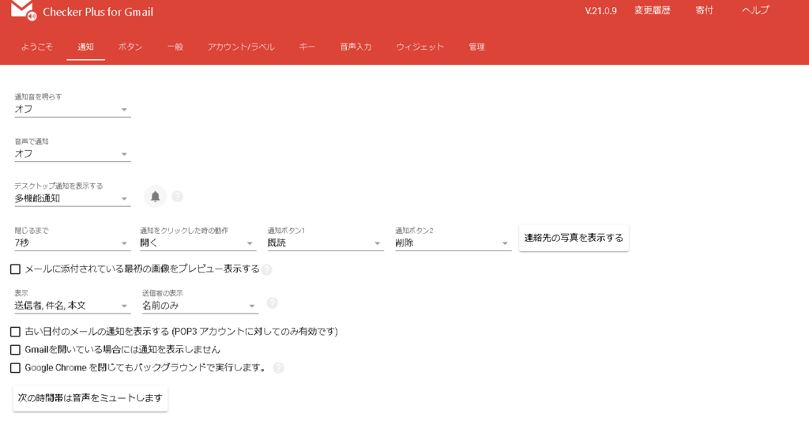Open the 音声で通知 dropdown

pos(72,154)
